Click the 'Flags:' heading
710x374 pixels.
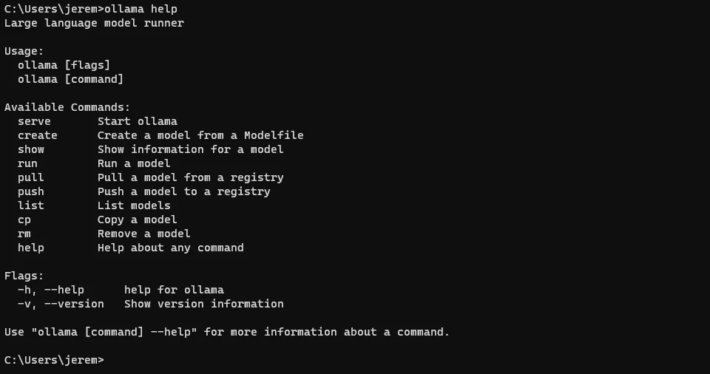click(24, 276)
